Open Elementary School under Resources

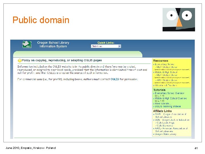(165, 64)
